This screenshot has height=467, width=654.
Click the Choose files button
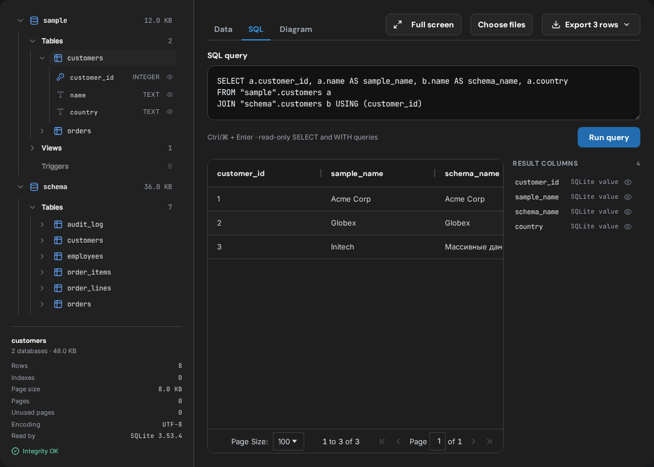click(501, 24)
